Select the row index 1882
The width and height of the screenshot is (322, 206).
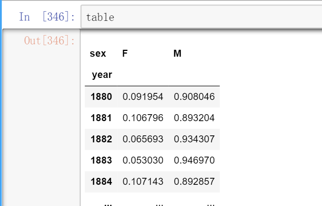[101, 139]
